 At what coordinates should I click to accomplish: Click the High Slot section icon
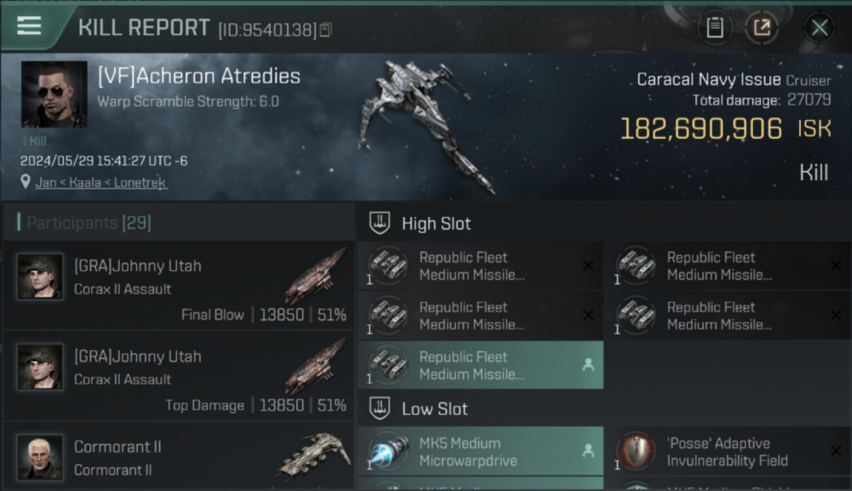coord(379,223)
